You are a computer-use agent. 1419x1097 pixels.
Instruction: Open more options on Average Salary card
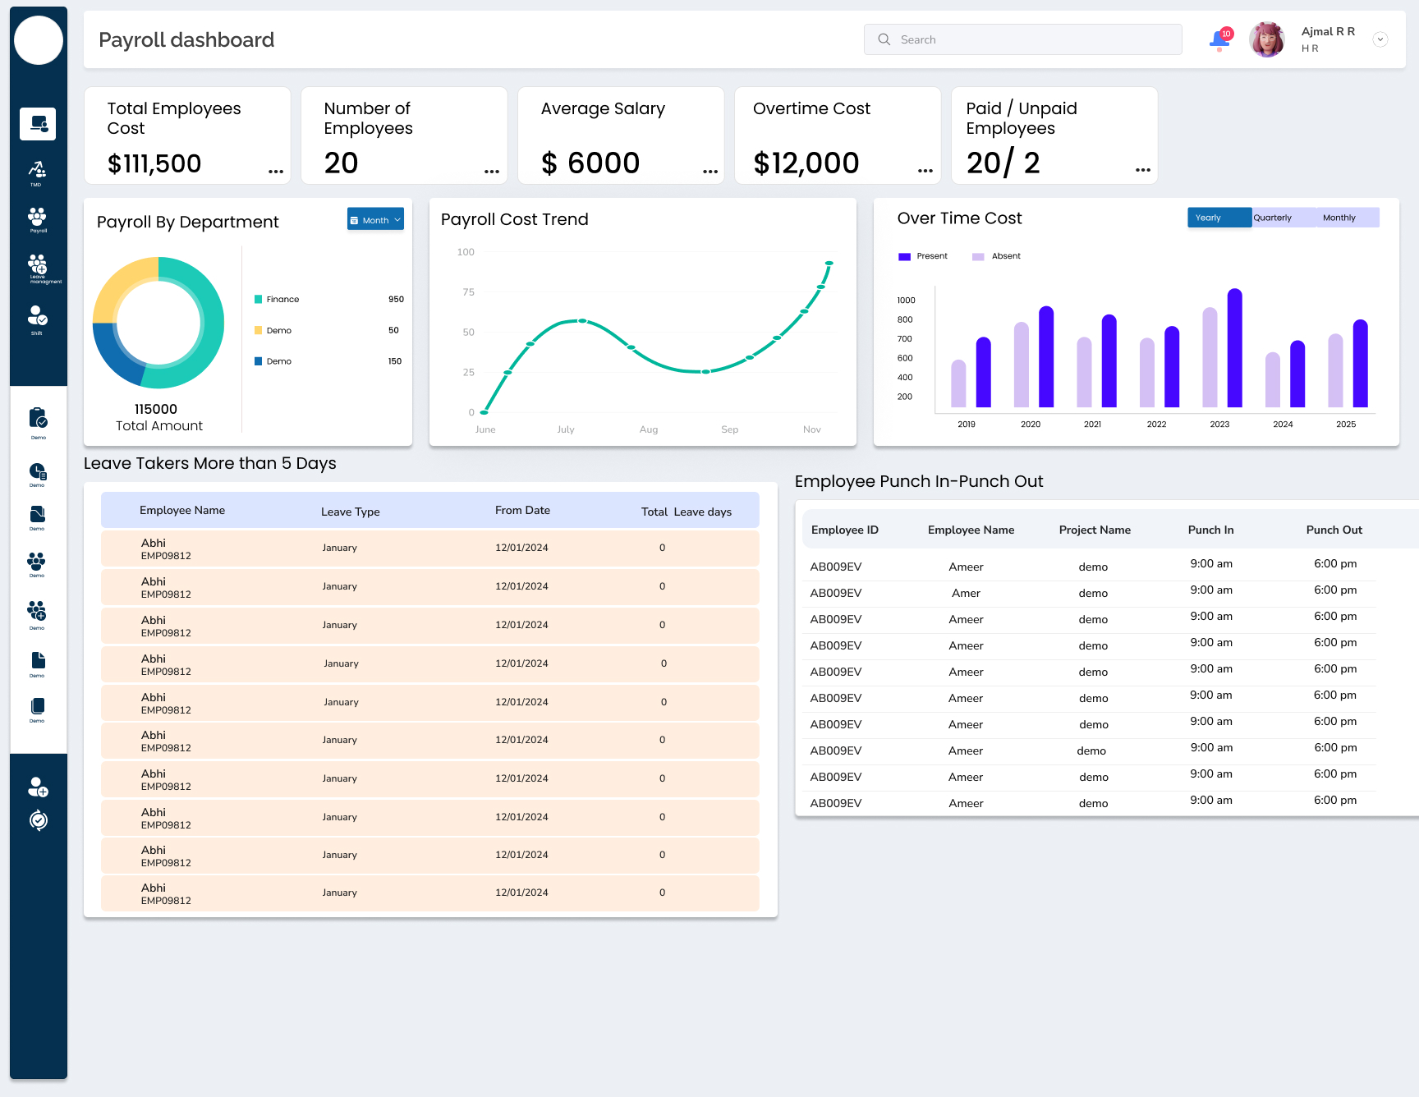tap(710, 171)
